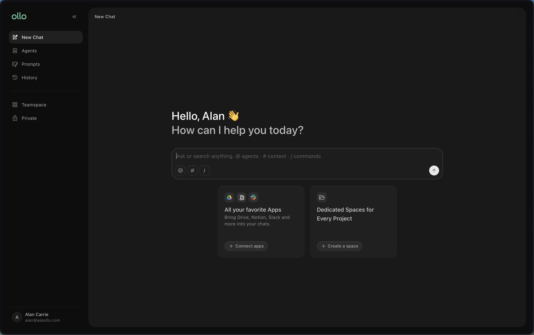534x335 pixels.
Task: Collapse the sidebar with double-chevron icon
Action: [74, 17]
